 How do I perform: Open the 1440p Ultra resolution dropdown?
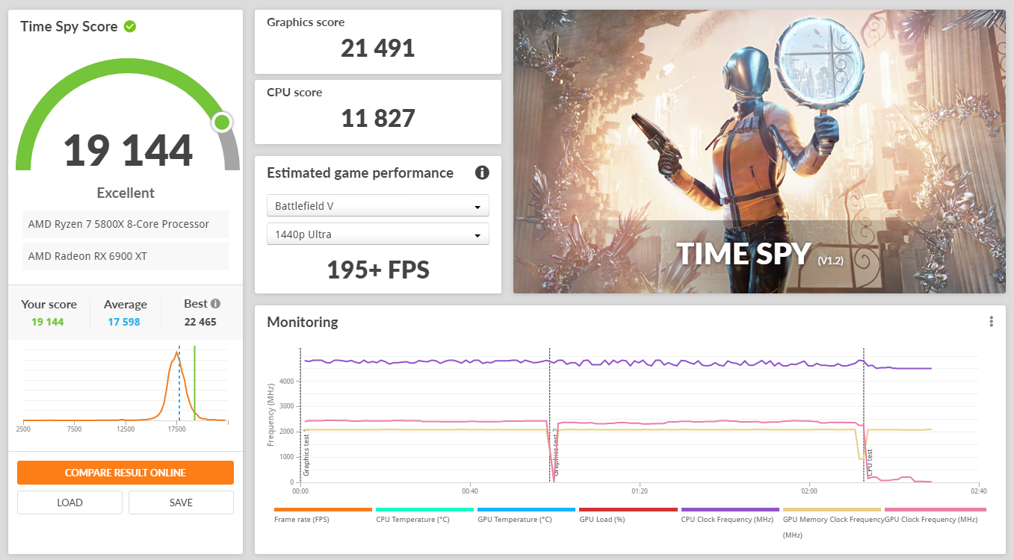tap(378, 234)
